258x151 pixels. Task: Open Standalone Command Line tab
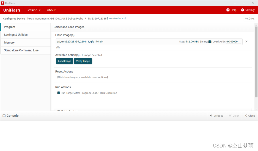(26, 50)
